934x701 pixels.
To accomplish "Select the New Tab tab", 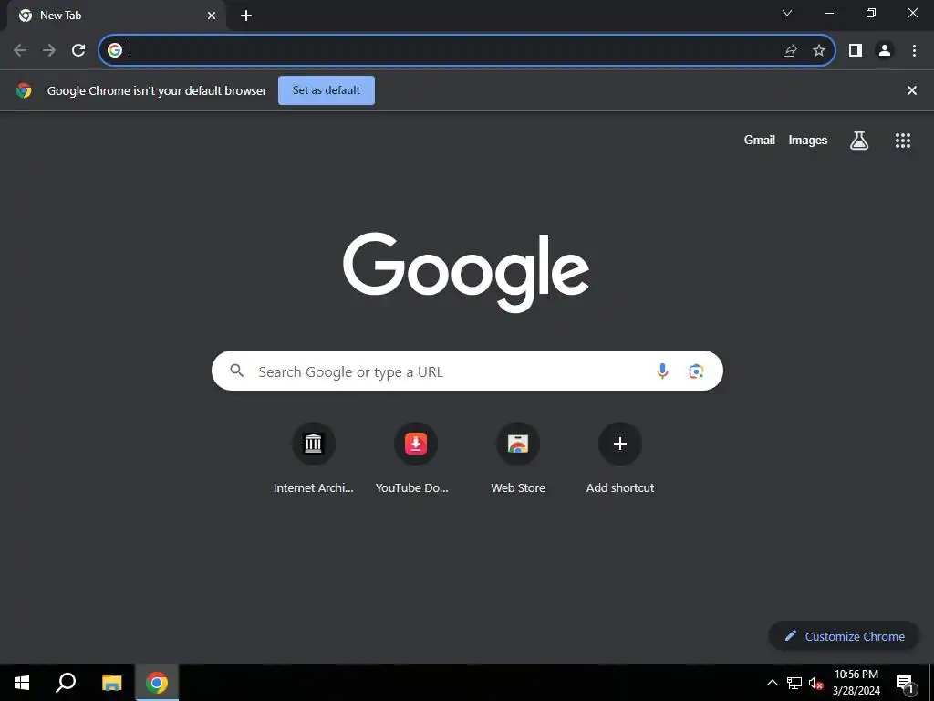I will 116,16.
